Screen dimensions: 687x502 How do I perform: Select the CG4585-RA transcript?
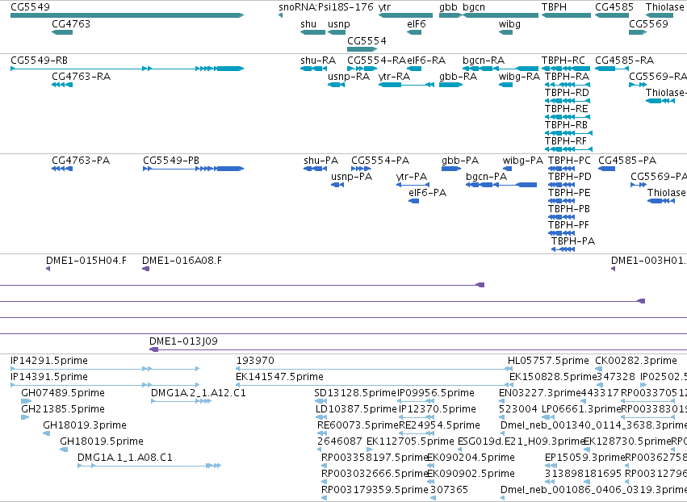[612, 69]
